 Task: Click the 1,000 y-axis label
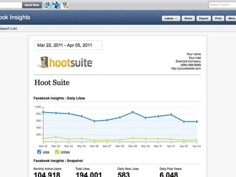[37, 107]
